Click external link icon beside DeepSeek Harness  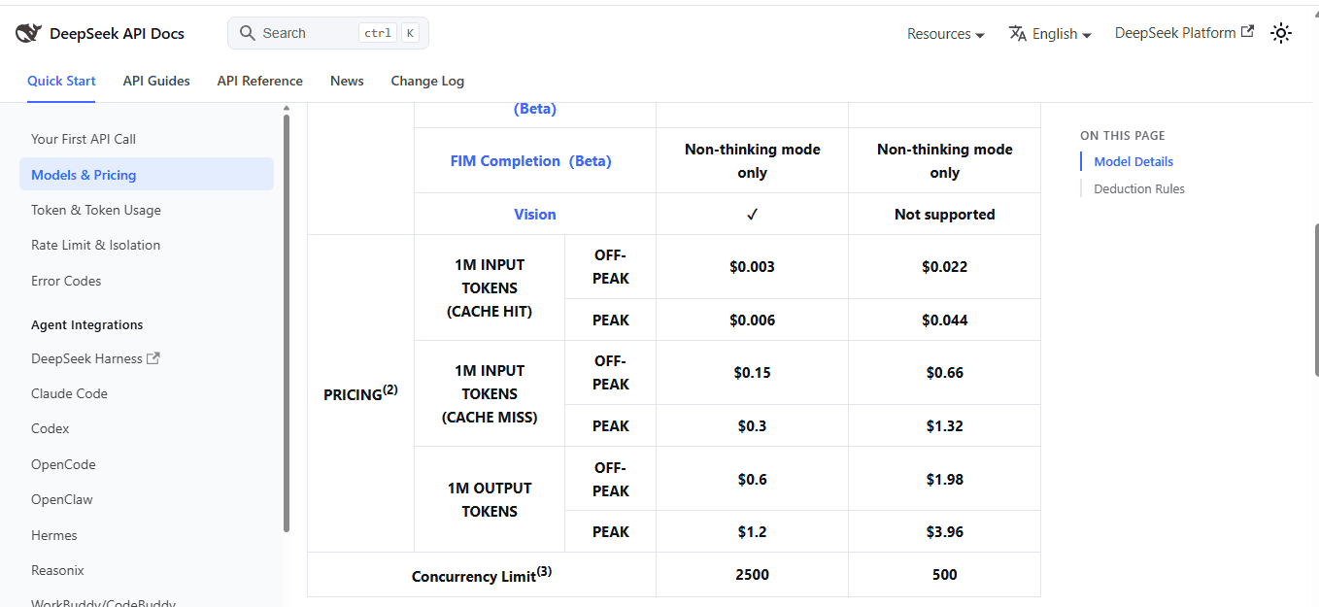click(x=153, y=358)
